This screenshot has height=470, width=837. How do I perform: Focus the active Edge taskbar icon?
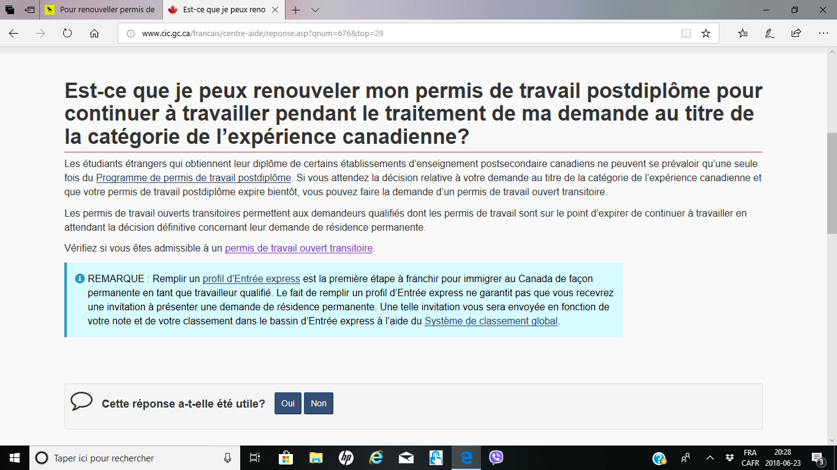[466, 458]
